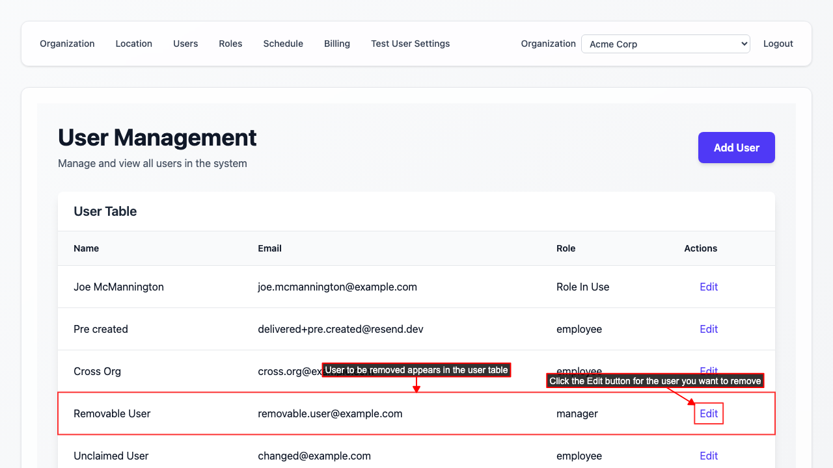Open the Schedule section
The height and width of the screenshot is (468, 833).
point(283,44)
